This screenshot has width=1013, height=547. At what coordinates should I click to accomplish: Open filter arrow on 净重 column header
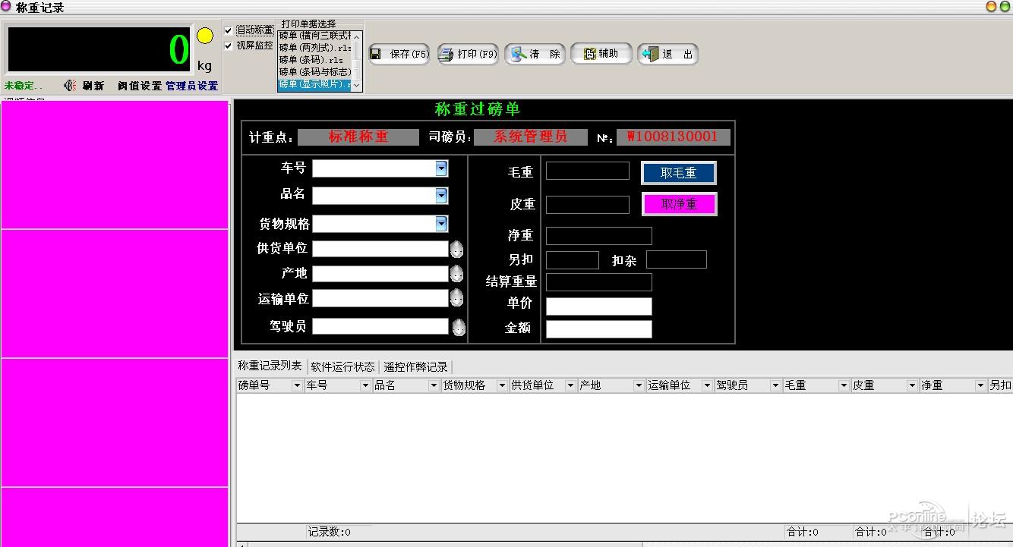click(x=980, y=385)
